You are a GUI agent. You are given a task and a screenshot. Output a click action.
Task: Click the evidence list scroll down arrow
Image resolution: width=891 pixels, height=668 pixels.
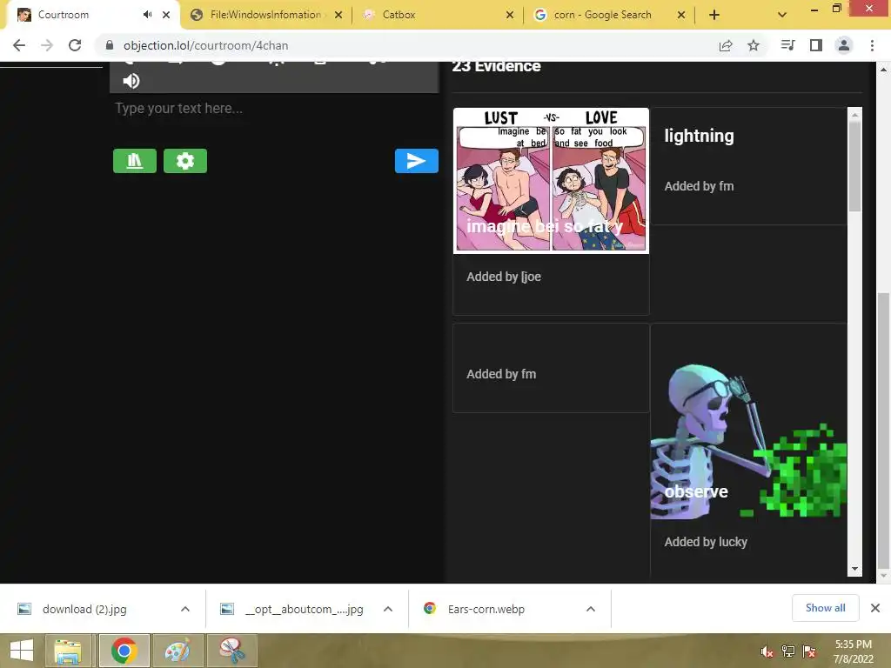854,569
